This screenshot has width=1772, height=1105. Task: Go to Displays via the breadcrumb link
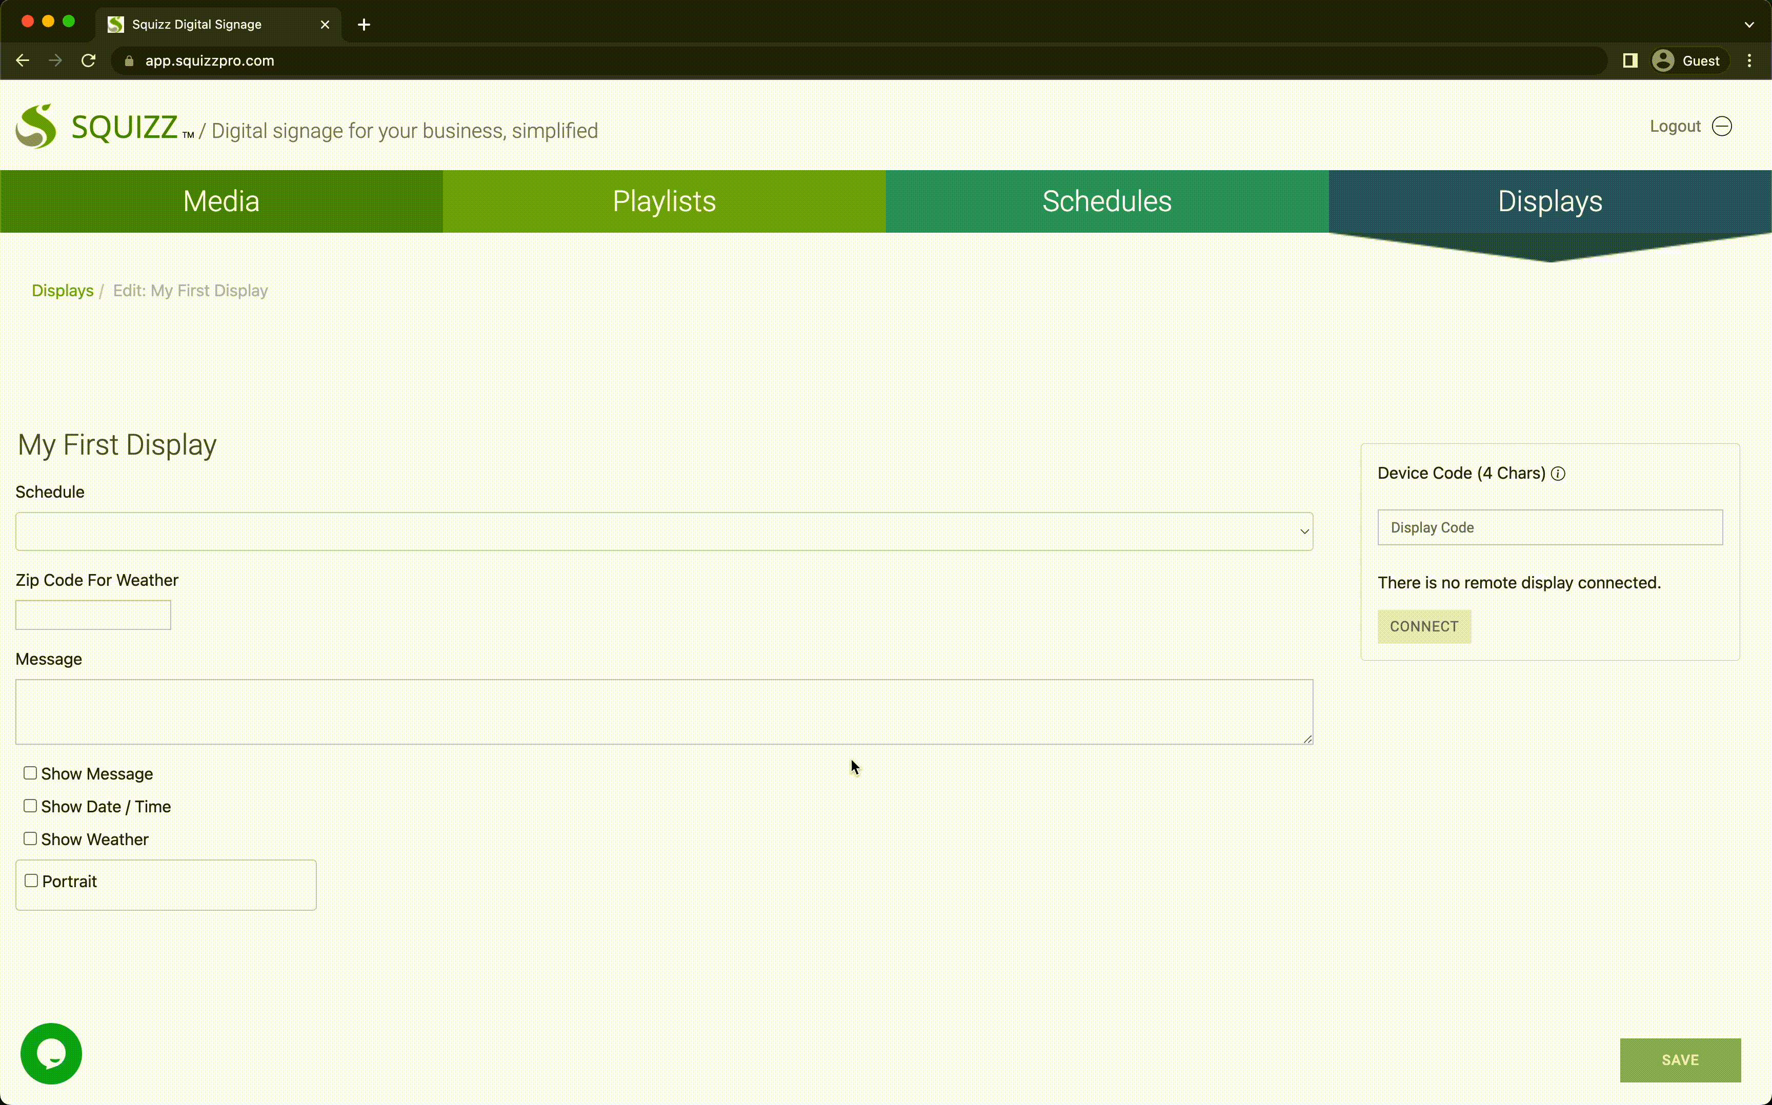(x=63, y=291)
